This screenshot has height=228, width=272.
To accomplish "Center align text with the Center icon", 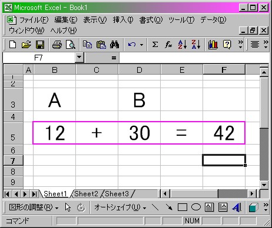I will pos(255,45).
